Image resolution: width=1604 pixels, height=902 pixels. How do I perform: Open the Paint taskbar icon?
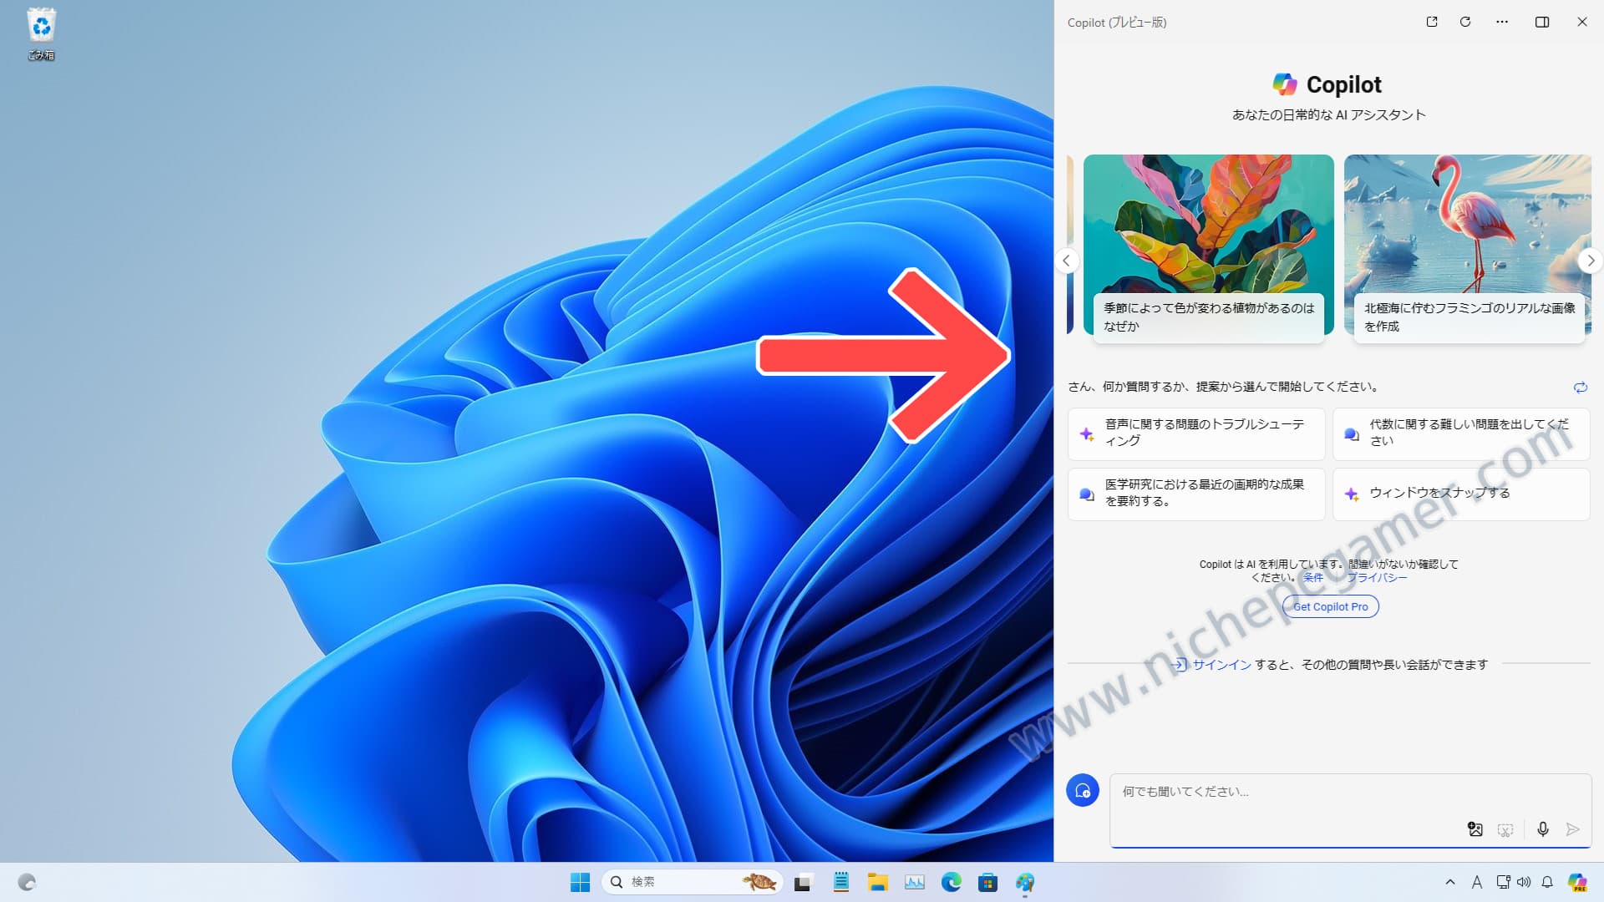click(x=1025, y=882)
